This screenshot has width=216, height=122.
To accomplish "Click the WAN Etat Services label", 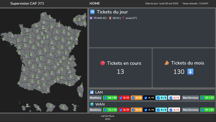I will point(190,110).
